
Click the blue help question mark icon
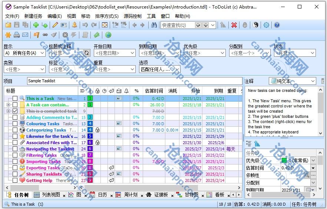[x=277, y=25]
